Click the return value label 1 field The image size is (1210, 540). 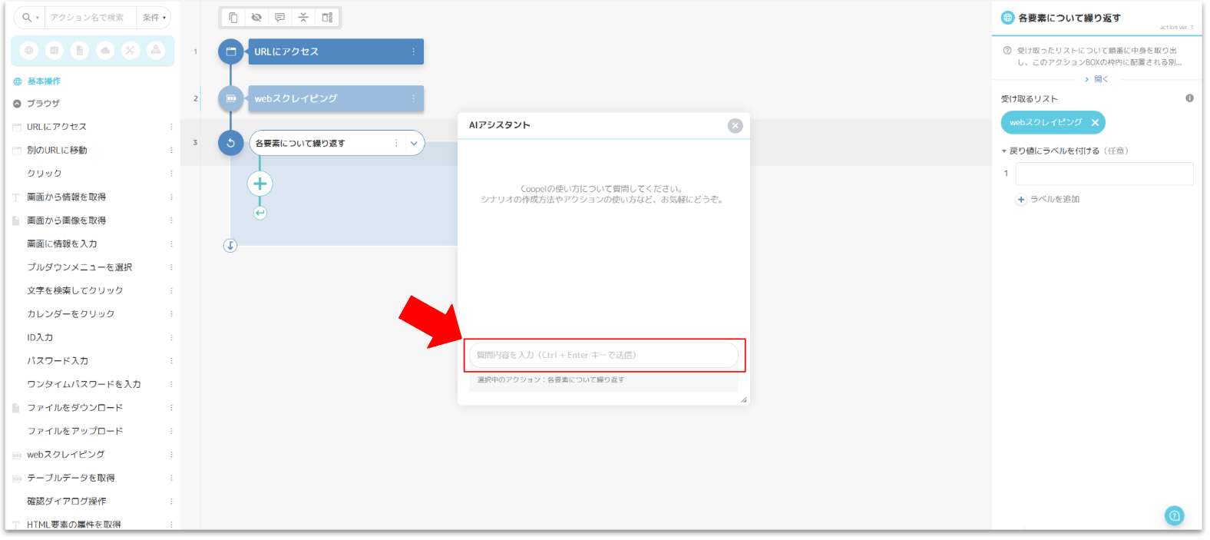(1104, 174)
